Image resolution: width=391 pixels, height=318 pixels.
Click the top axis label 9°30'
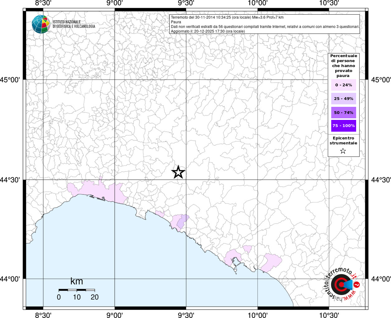[x=186, y=3]
